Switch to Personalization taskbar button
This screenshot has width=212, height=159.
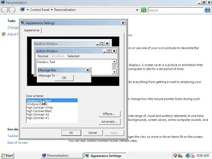pos(62,156)
